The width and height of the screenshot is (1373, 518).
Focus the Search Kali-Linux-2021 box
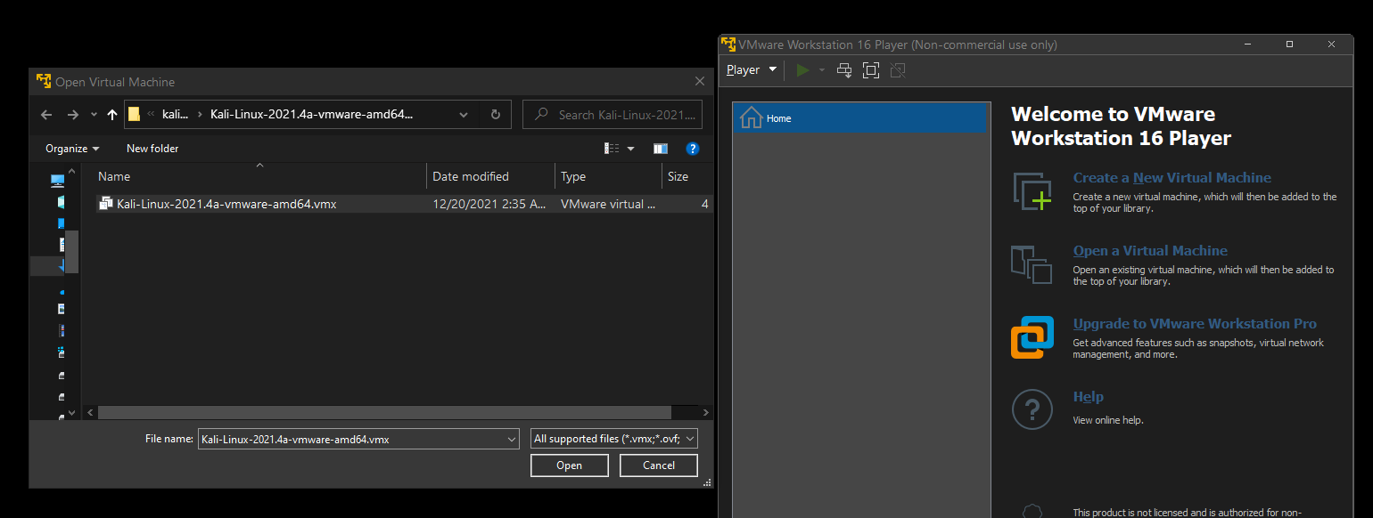[613, 115]
